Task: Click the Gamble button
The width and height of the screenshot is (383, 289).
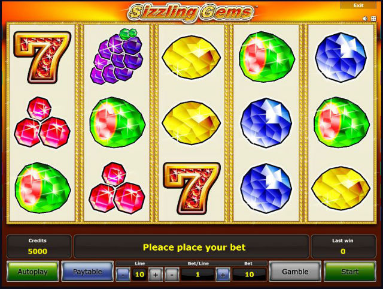Action: 295,272
